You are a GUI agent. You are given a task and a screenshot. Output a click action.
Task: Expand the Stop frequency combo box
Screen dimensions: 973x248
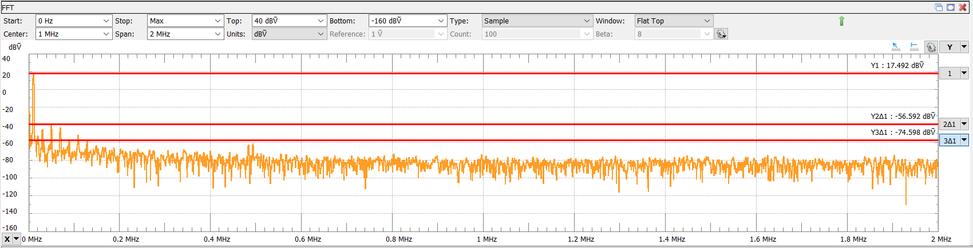click(x=217, y=21)
